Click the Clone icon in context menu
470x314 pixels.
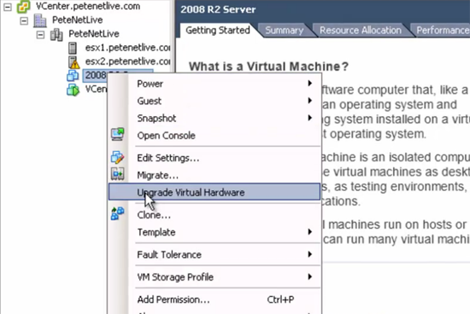[x=118, y=213]
